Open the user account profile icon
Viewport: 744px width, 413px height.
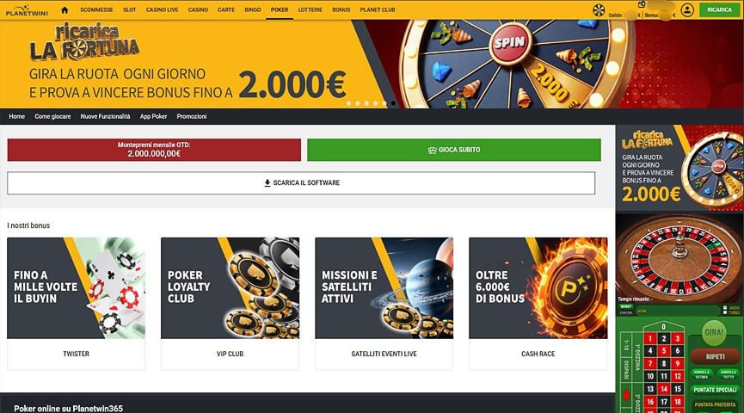click(687, 10)
